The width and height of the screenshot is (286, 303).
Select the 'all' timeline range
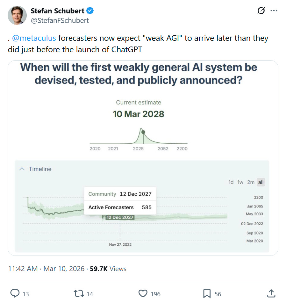point(261,182)
